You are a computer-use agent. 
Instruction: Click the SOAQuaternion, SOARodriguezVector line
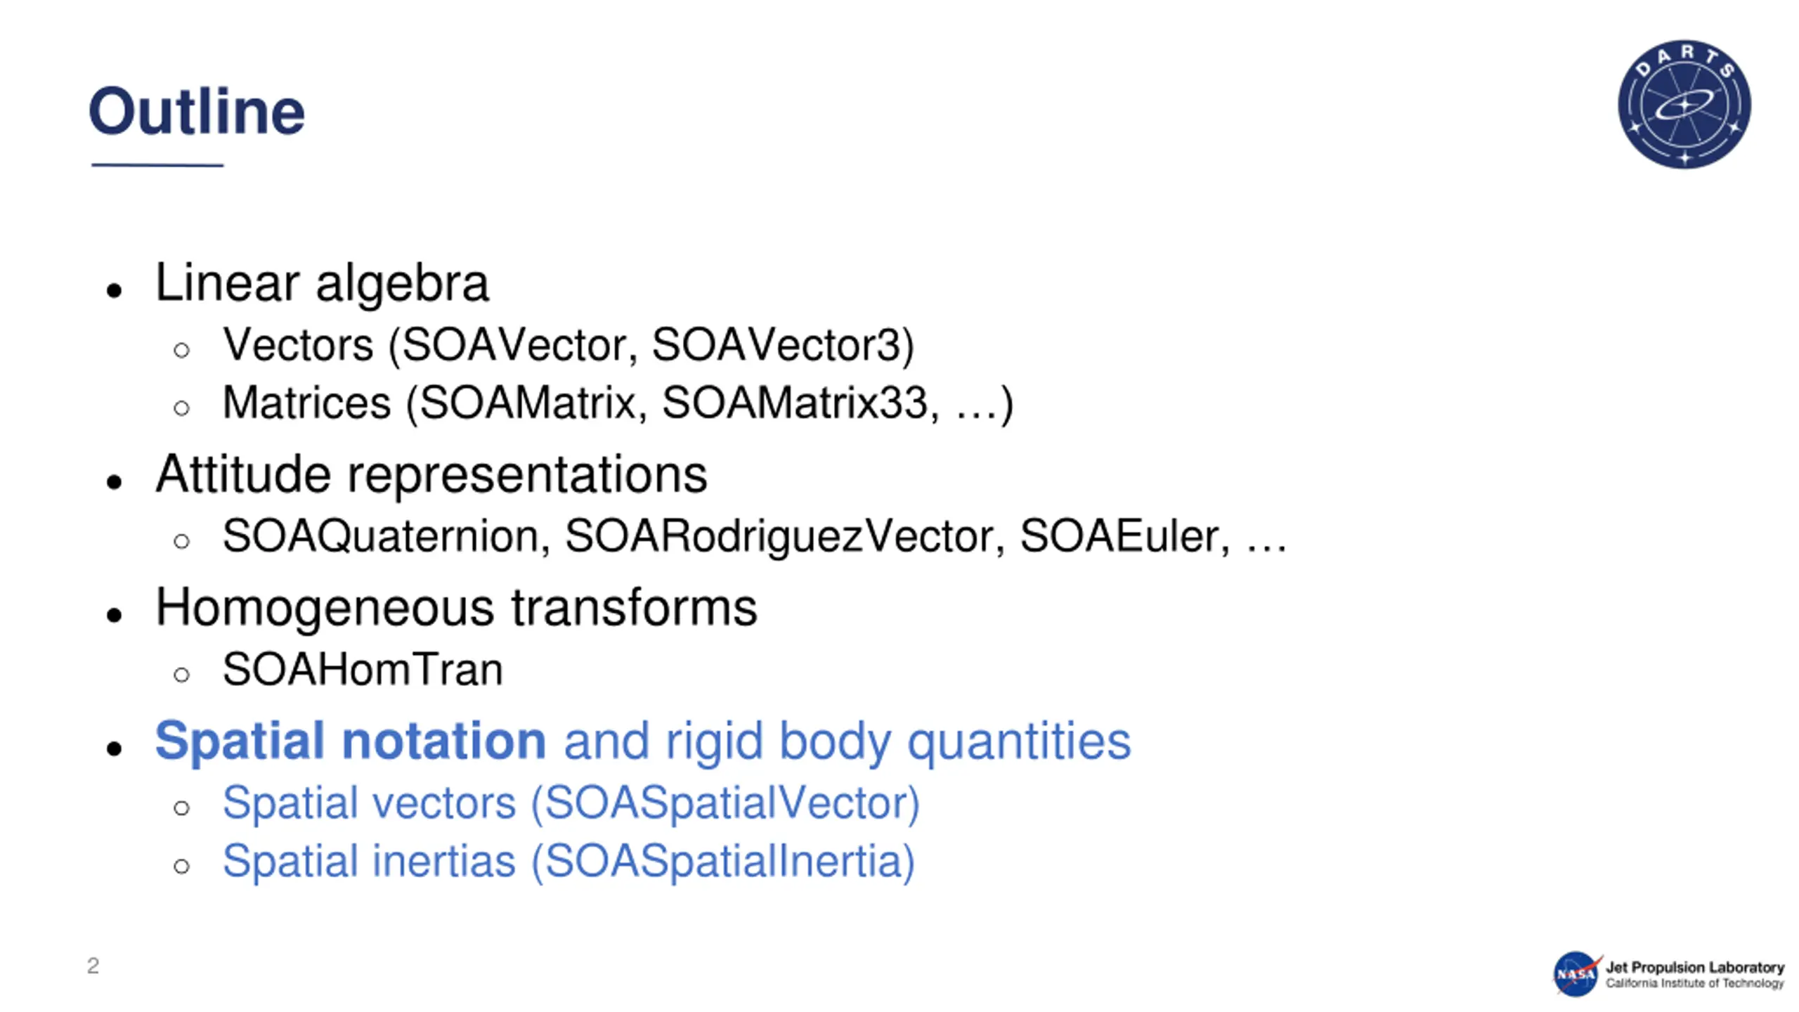pyautogui.click(x=754, y=536)
